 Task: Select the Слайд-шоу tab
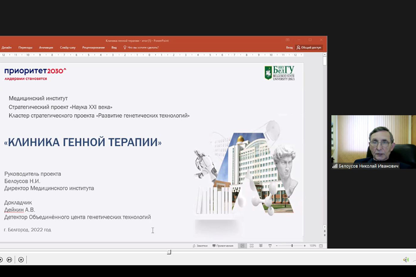[68, 48]
